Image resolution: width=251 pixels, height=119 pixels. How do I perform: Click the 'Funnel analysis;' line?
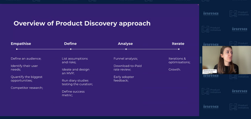[126, 59]
